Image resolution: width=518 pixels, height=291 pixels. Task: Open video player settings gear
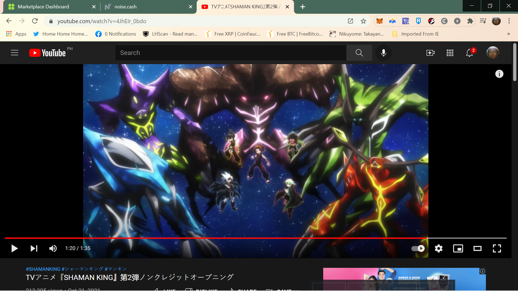(439, 248)
